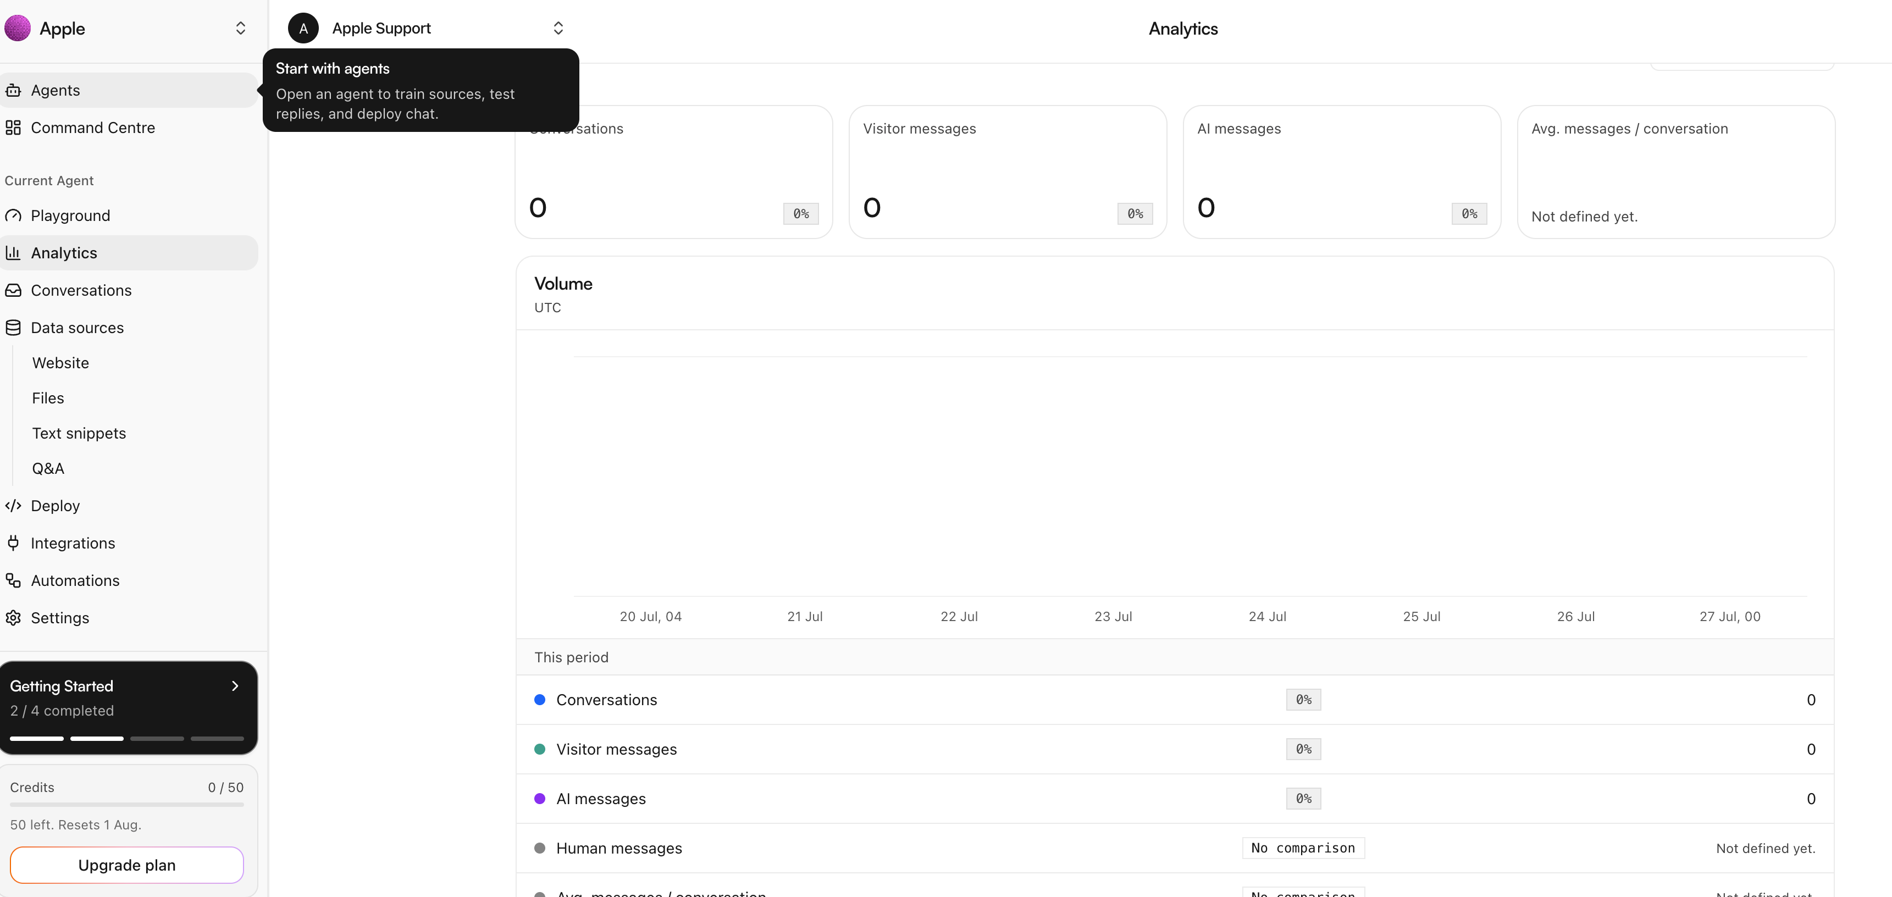Click the Apple Support agent avatar

click(303, 28)
